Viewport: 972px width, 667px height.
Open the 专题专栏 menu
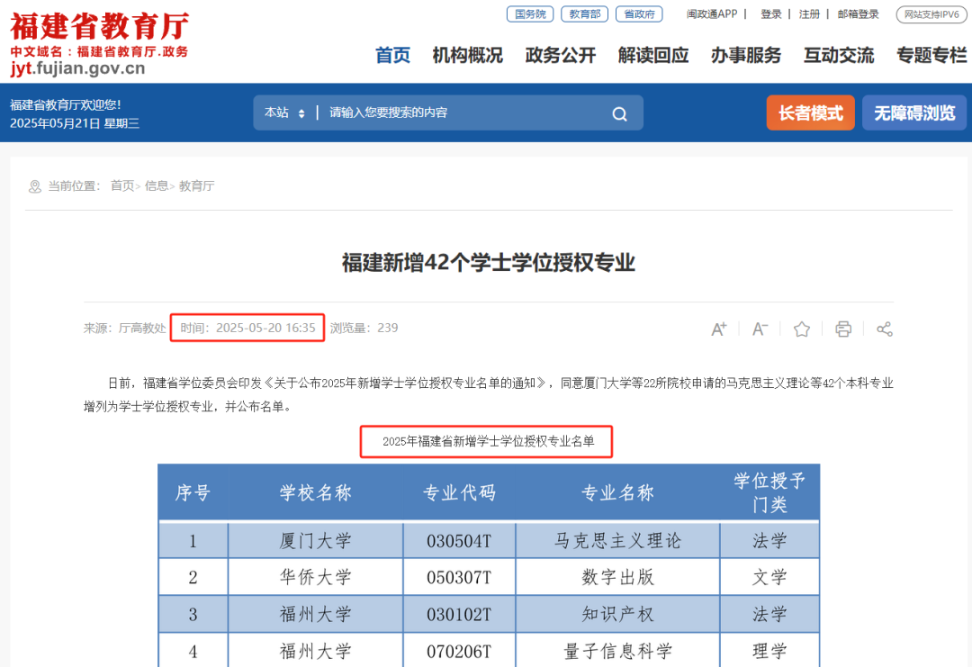coord(931,55)
